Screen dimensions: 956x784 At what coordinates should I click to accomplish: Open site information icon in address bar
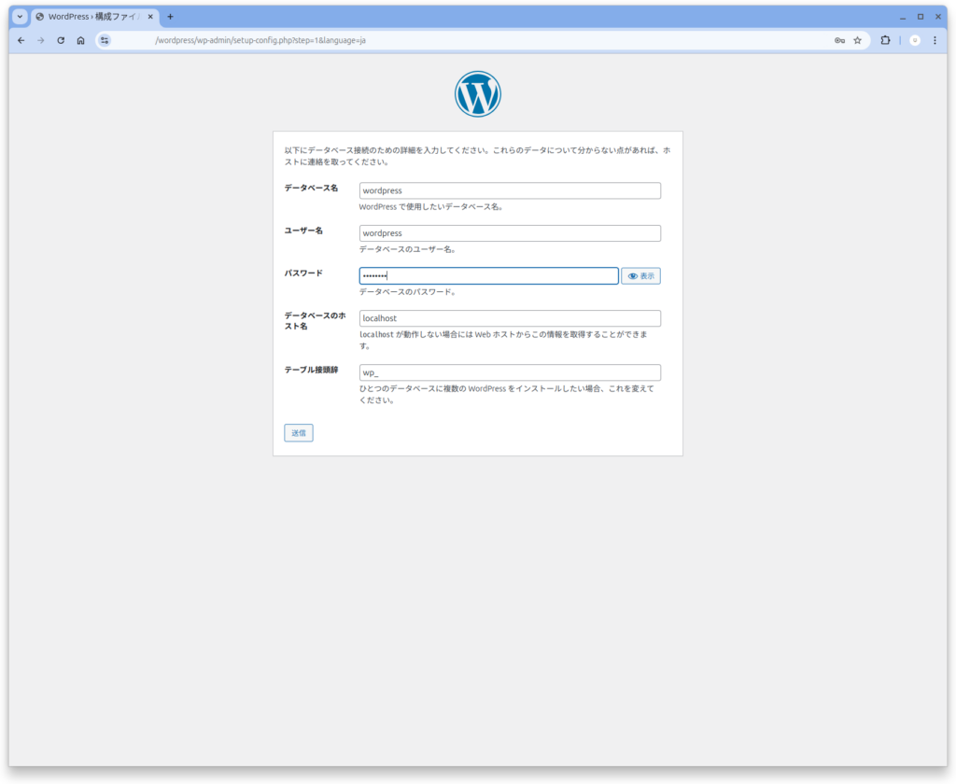coord(105,40)
